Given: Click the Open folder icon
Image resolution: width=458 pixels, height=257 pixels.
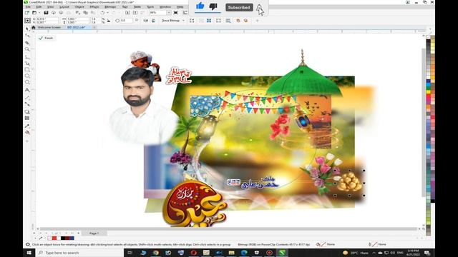Looking at the screenshot, I should tap(34, 13).
